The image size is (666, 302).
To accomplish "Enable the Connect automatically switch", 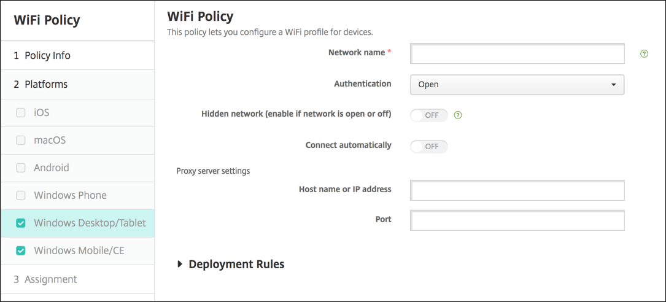I will pos(429,147).
